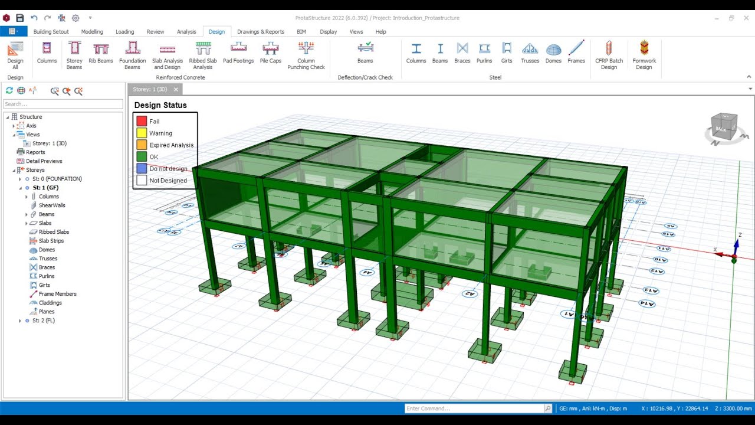The image size is (755, 425).
Task: Click the Save icon in quick access toolbar
Action: (19, 18)
